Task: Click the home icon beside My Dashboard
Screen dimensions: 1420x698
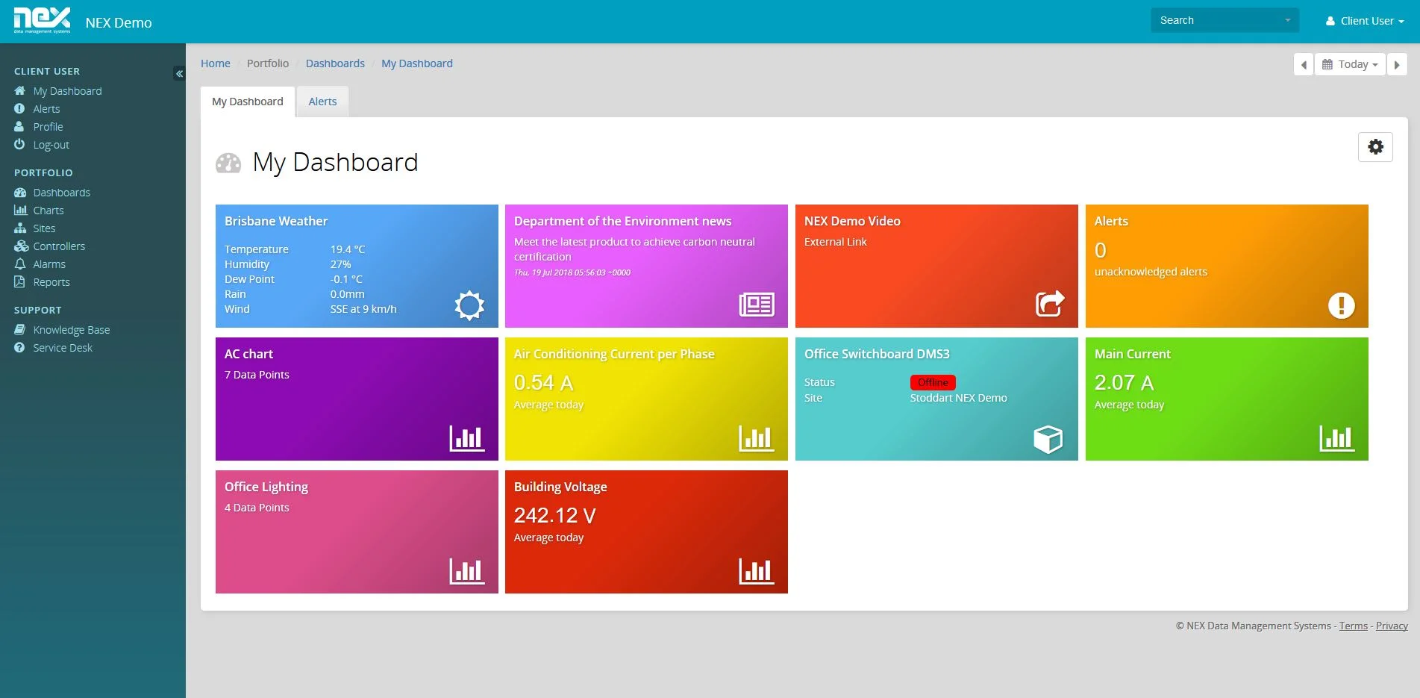Action: click(20, 90)
